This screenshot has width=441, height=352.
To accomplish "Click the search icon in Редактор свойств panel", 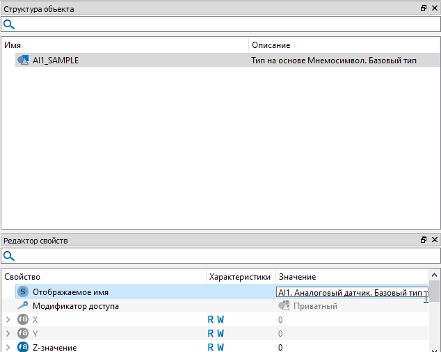I will (x=9, y=257).
